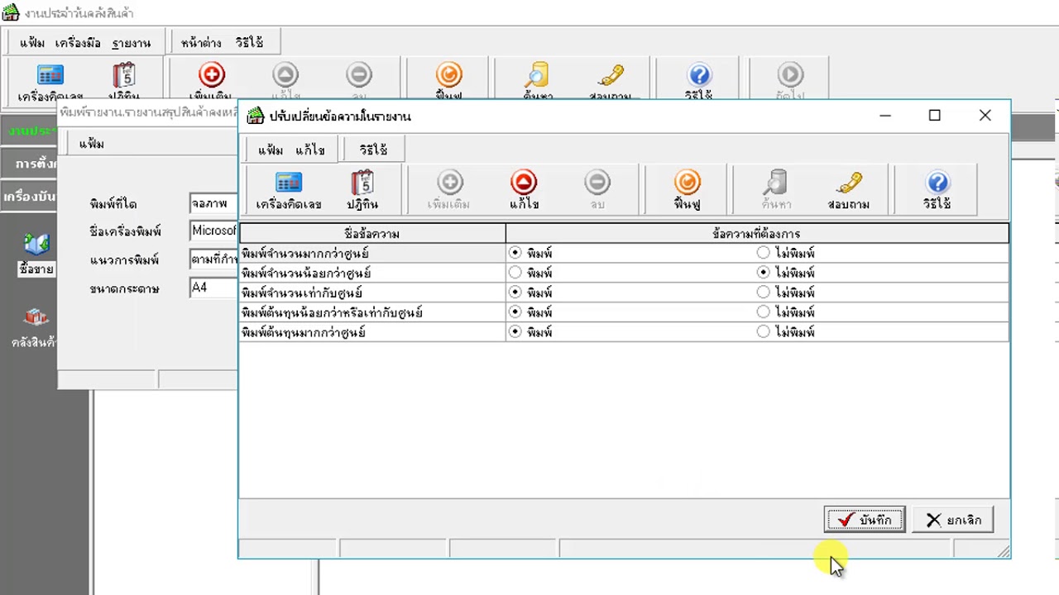This screenshot has width=1059, height=595.
Task: Click row text พิมพ์จำนวนน้อยกว่าศูนย์
Action: 306,273
